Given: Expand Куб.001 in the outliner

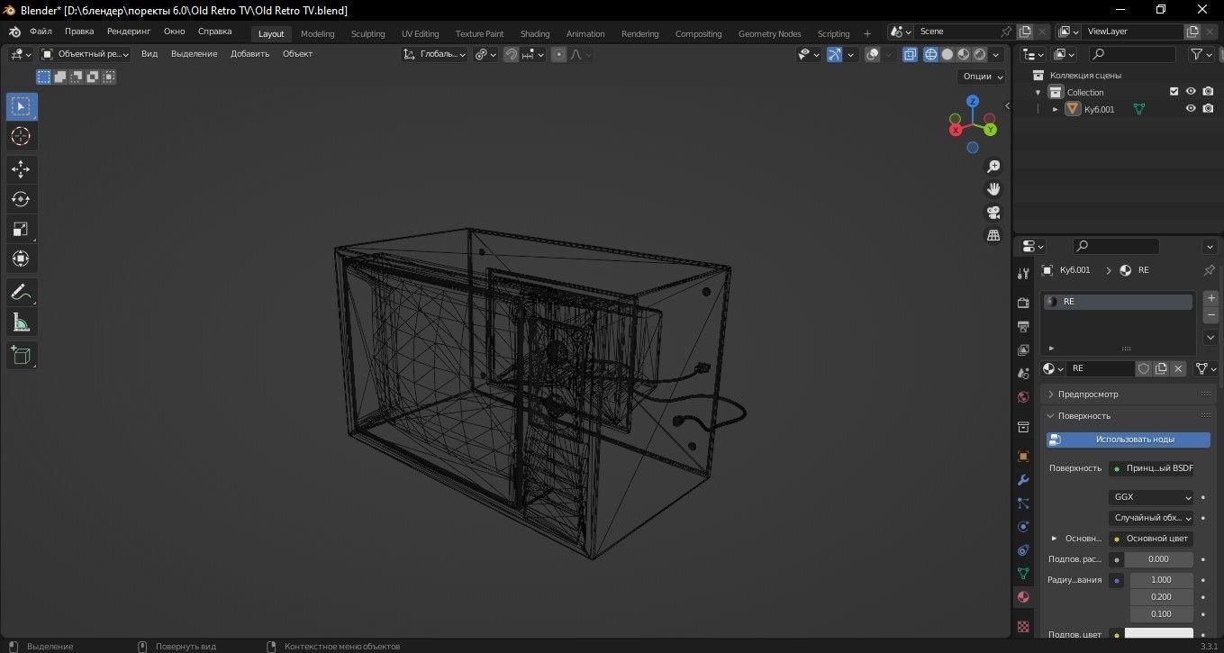Looking at the screenshot, I should [1056, 109].
